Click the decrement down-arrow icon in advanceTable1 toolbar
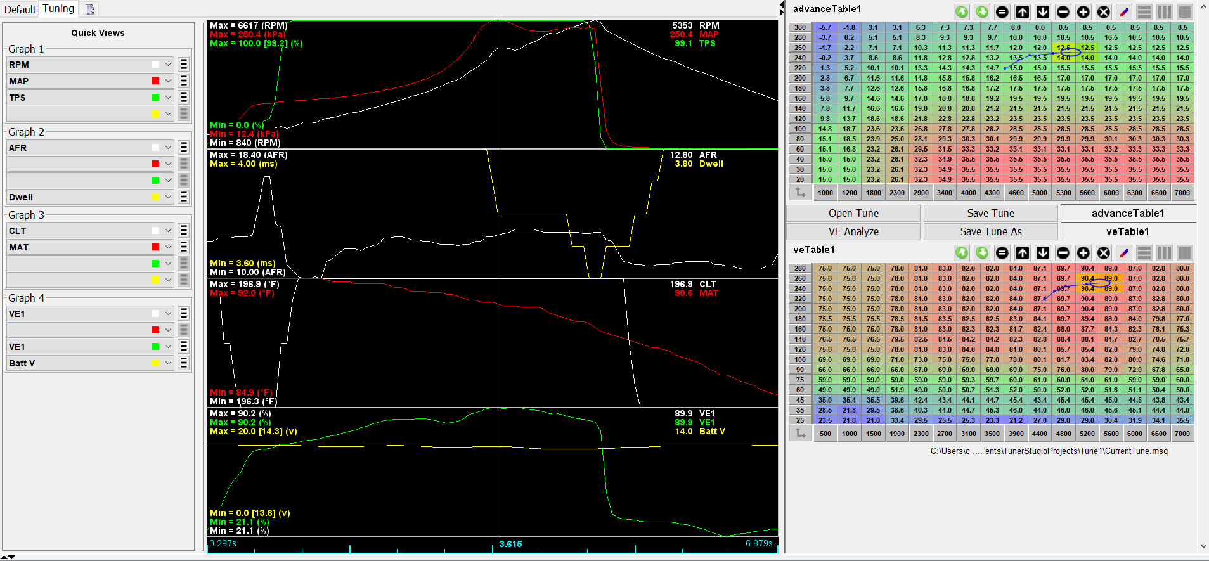Image resolution: width=1209 pixels, height=561 pixels. [x=1043, y=12]
